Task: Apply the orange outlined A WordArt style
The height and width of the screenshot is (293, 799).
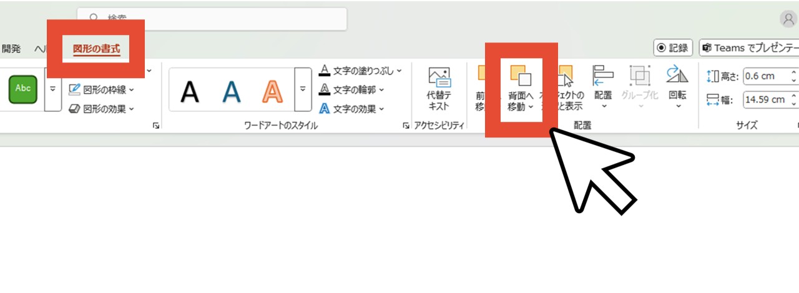Action: [273, 92]
